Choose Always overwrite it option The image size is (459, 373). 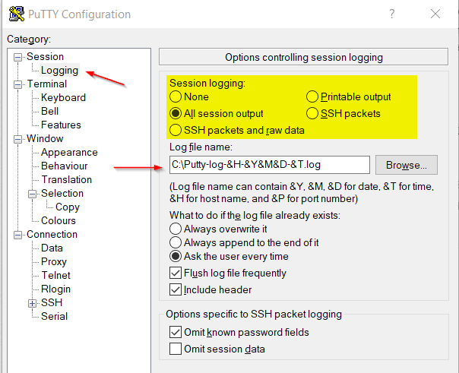click(176, 229)
